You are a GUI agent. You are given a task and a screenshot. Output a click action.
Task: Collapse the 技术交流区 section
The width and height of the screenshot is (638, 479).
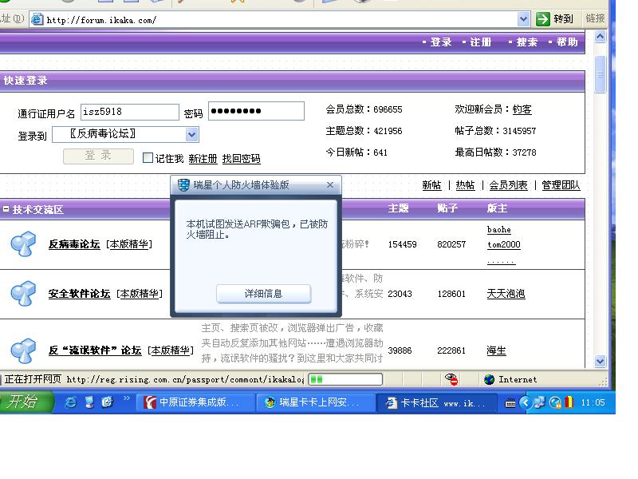pyautogui.click(x=6, y=209)
